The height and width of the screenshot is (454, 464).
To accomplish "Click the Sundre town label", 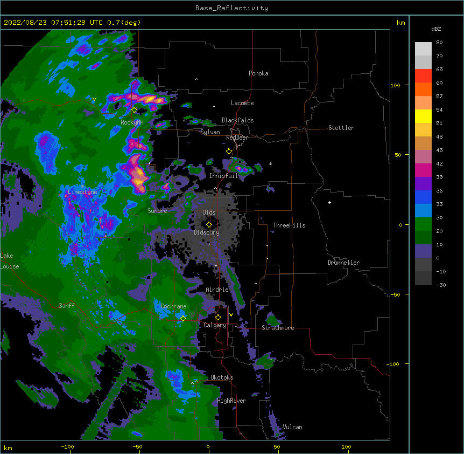I will 157,211.
